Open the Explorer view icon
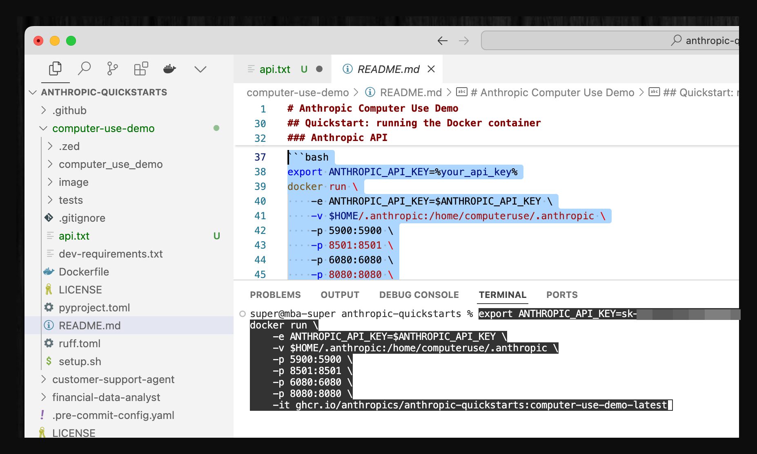The width and height of the screenshot is (757, 454). tap(55, 69)
